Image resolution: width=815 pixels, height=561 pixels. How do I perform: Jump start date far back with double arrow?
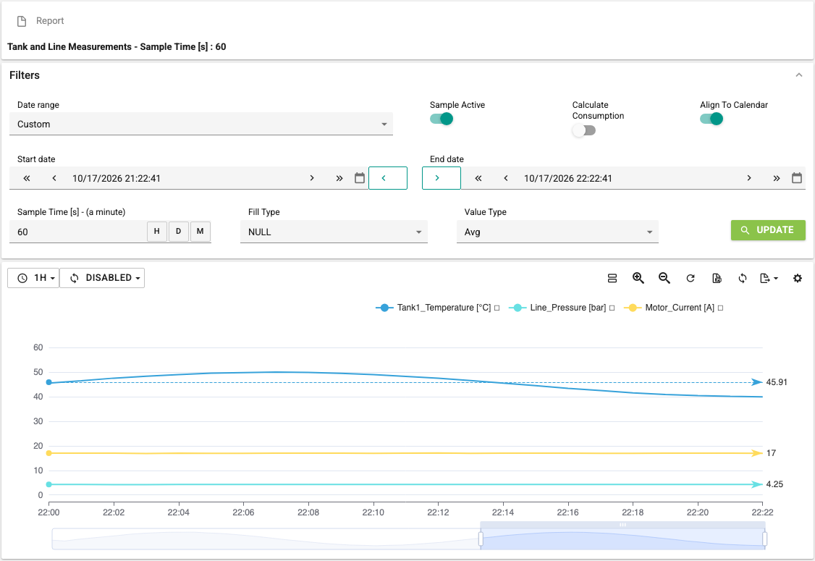pyautogui.click(x=27, y=178)
